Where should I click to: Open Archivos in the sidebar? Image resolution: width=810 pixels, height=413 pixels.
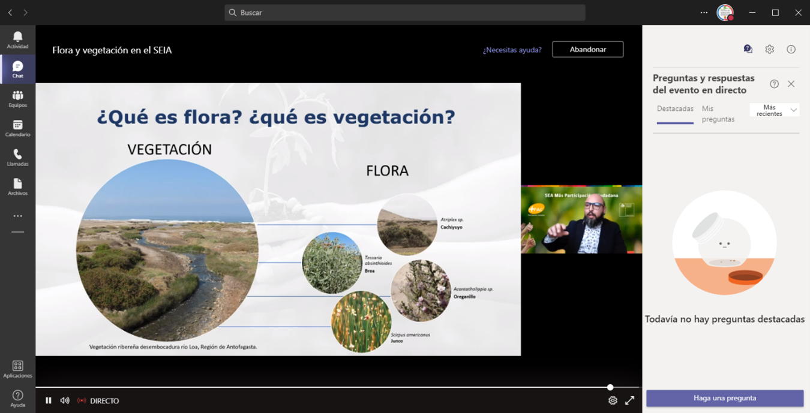click(x=17, y=186)
